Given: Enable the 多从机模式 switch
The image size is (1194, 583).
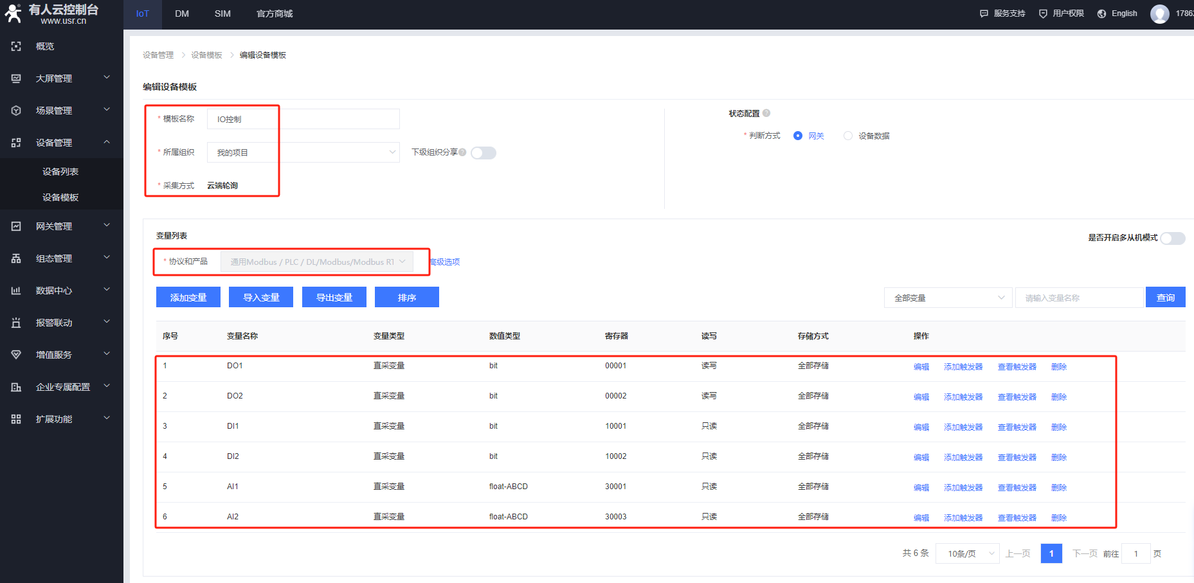Looking at the screenshot, I should tap(1172, 238).
